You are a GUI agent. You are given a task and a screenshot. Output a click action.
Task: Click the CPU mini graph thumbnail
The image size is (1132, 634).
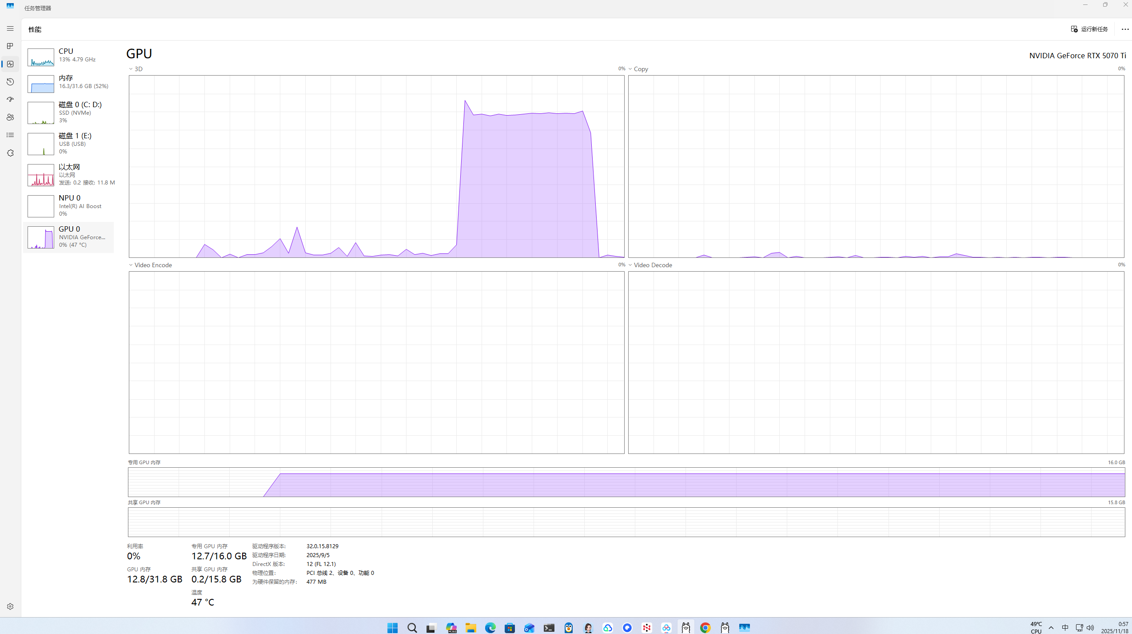[41, 57]
